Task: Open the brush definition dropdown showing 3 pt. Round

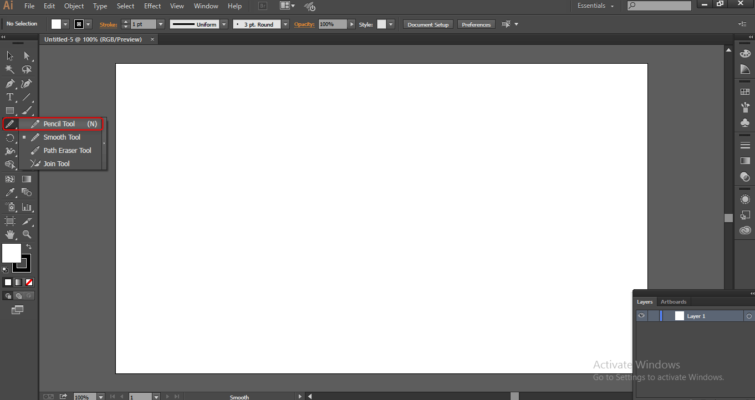Action: coord(285,24)
